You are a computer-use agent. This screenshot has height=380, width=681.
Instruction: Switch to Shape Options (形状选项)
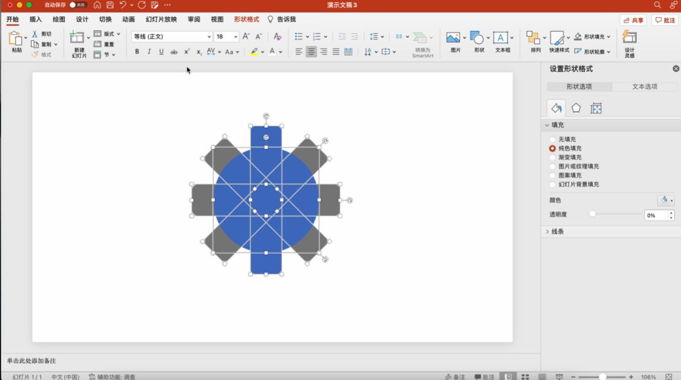coord(579,86)
